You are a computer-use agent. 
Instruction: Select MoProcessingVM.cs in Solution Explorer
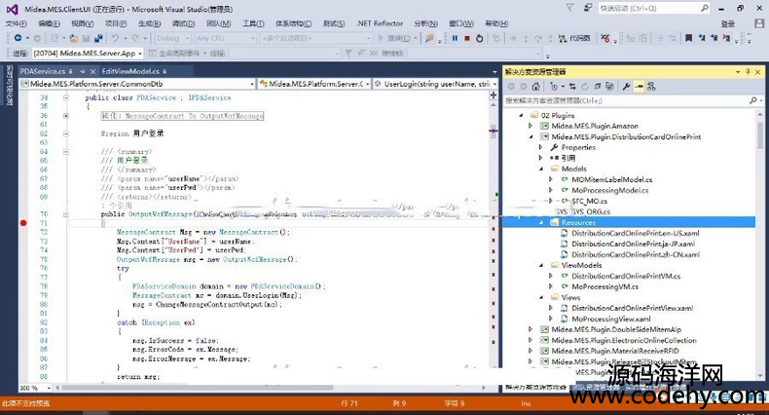click(604, 287)
